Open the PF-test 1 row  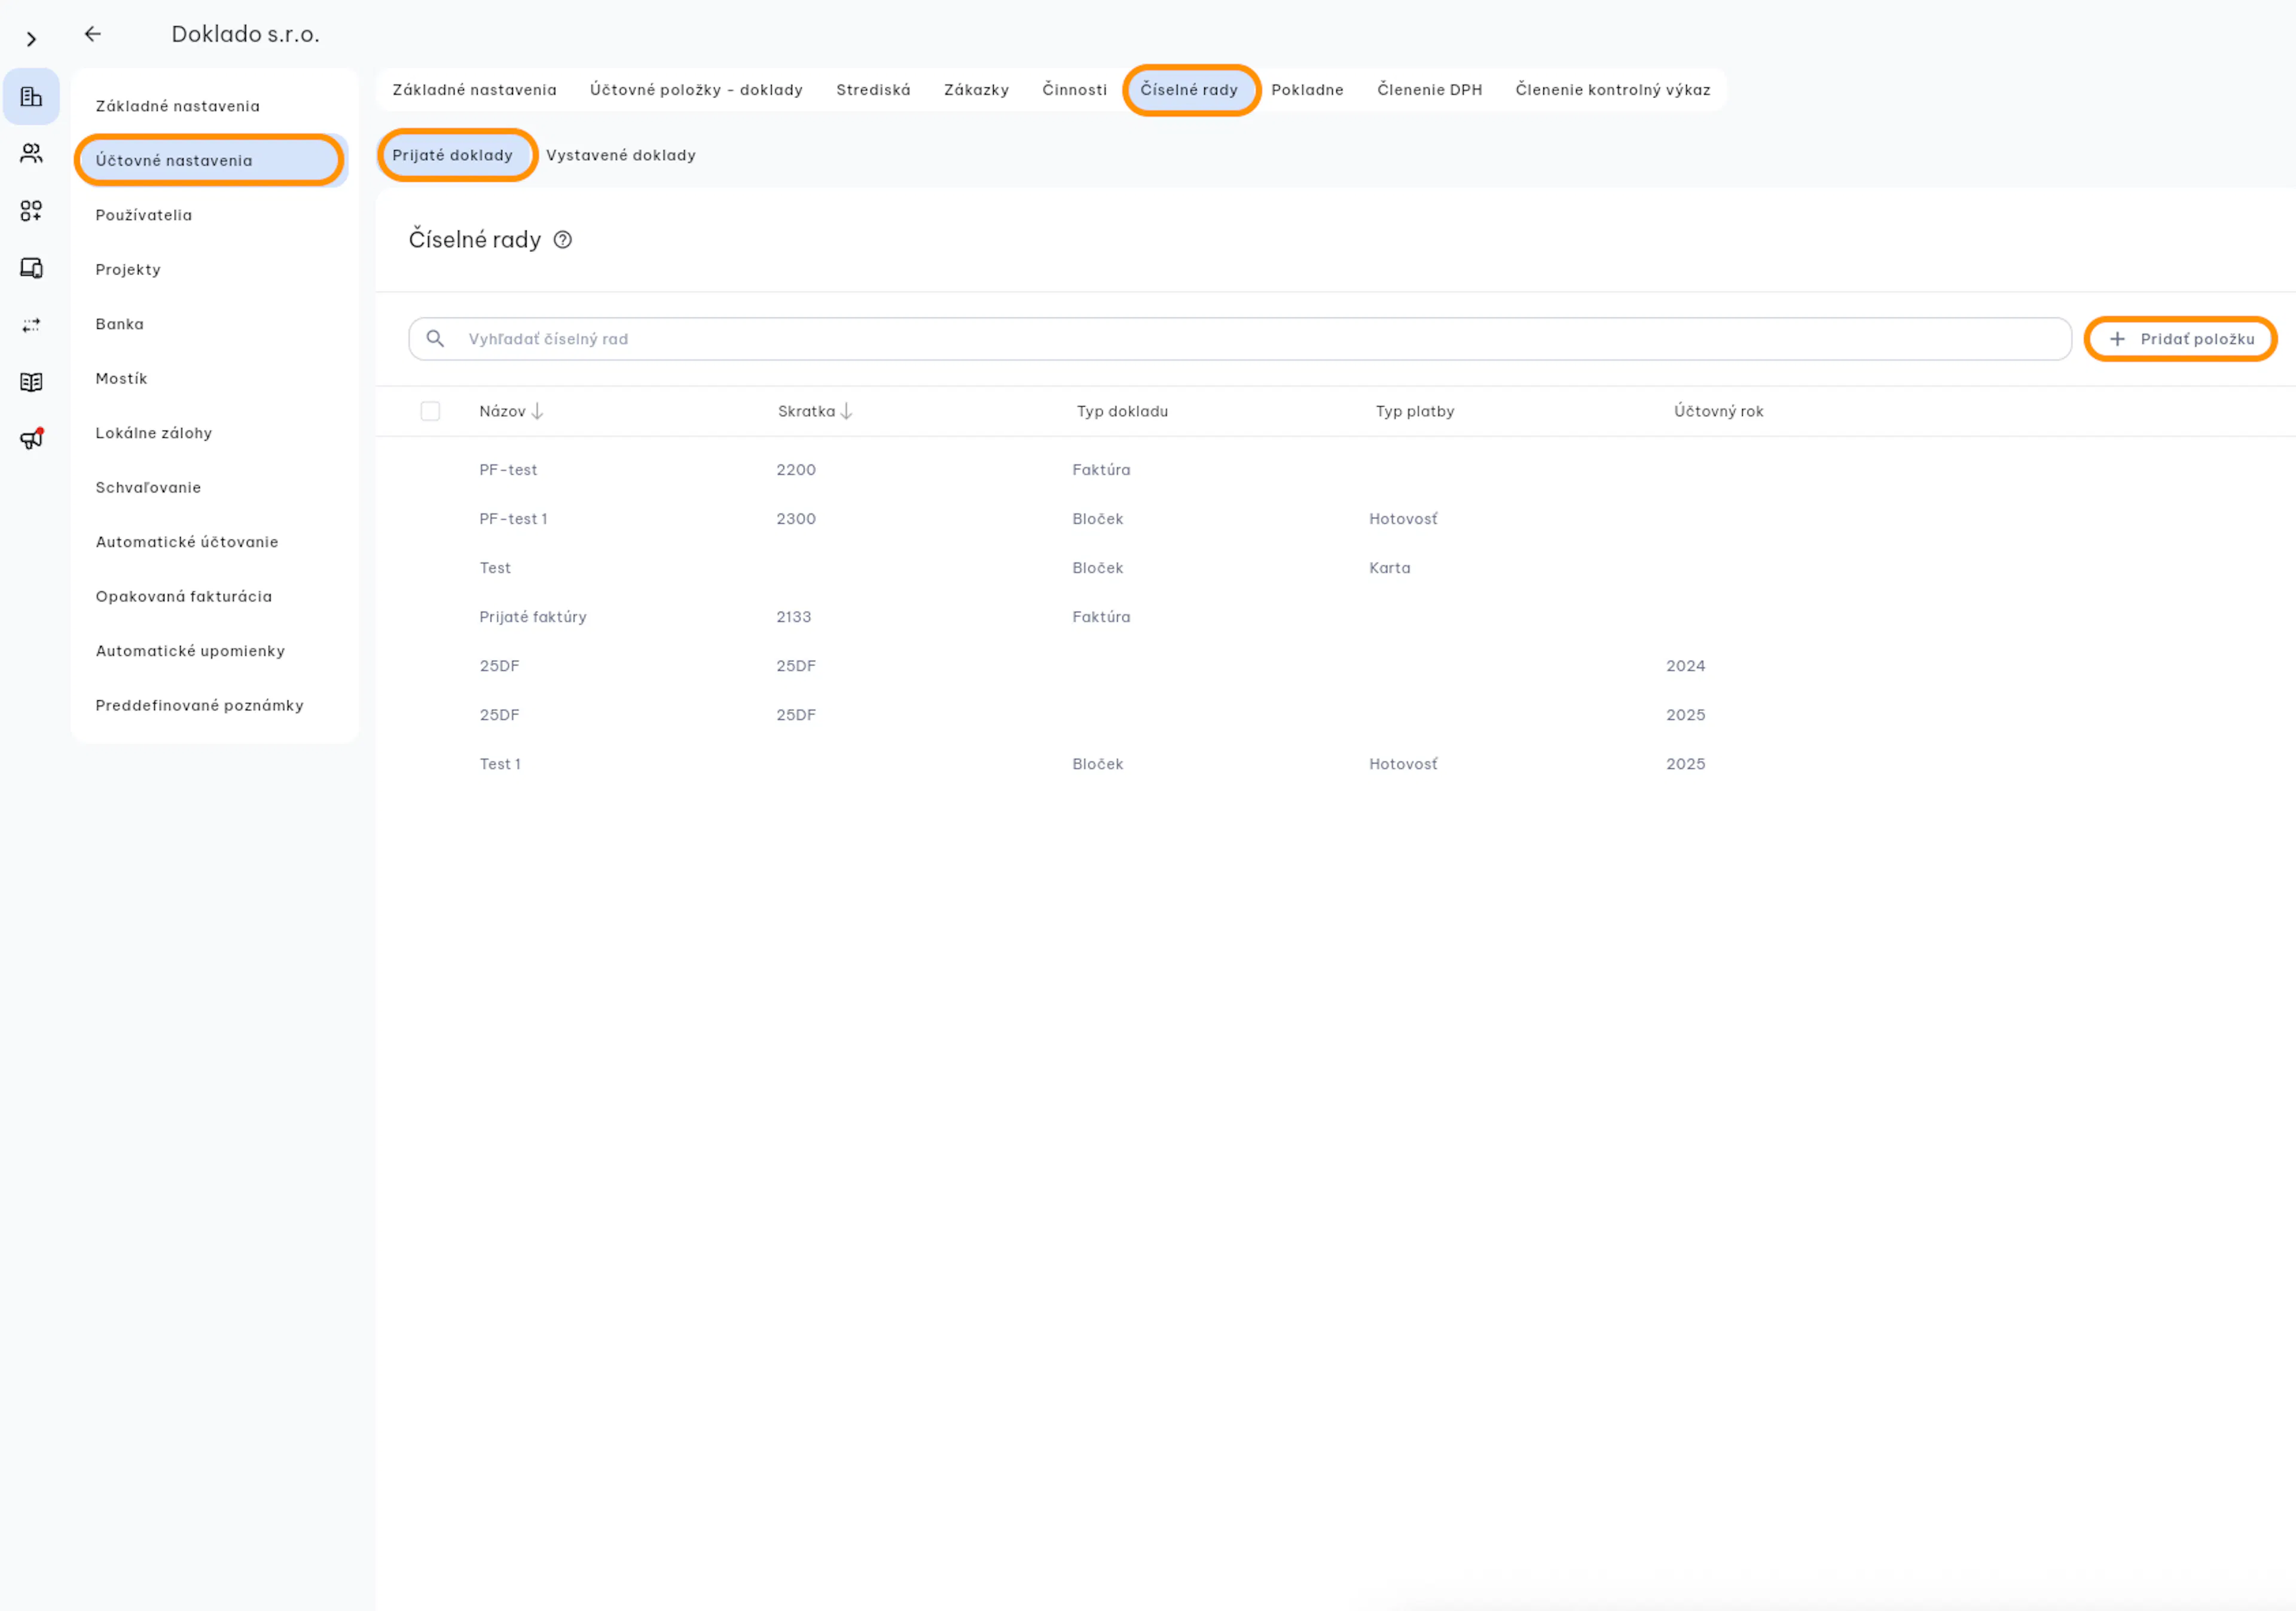coord(1335,519)
